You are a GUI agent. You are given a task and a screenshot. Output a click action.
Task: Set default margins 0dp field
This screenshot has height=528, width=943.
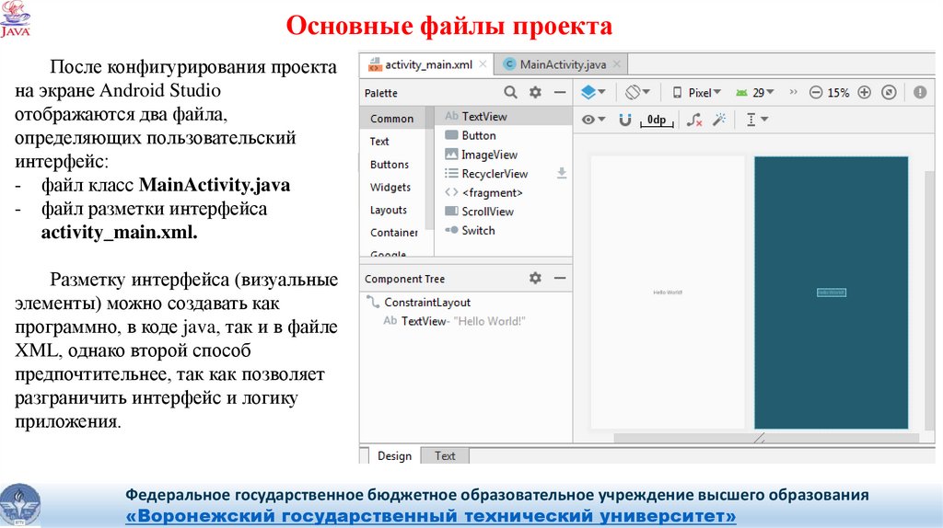point(658,120)
